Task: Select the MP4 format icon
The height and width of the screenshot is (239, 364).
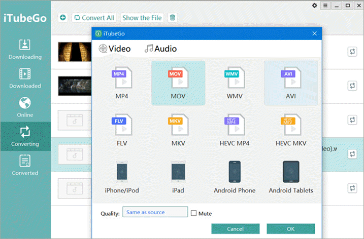Action: [122, 77]
